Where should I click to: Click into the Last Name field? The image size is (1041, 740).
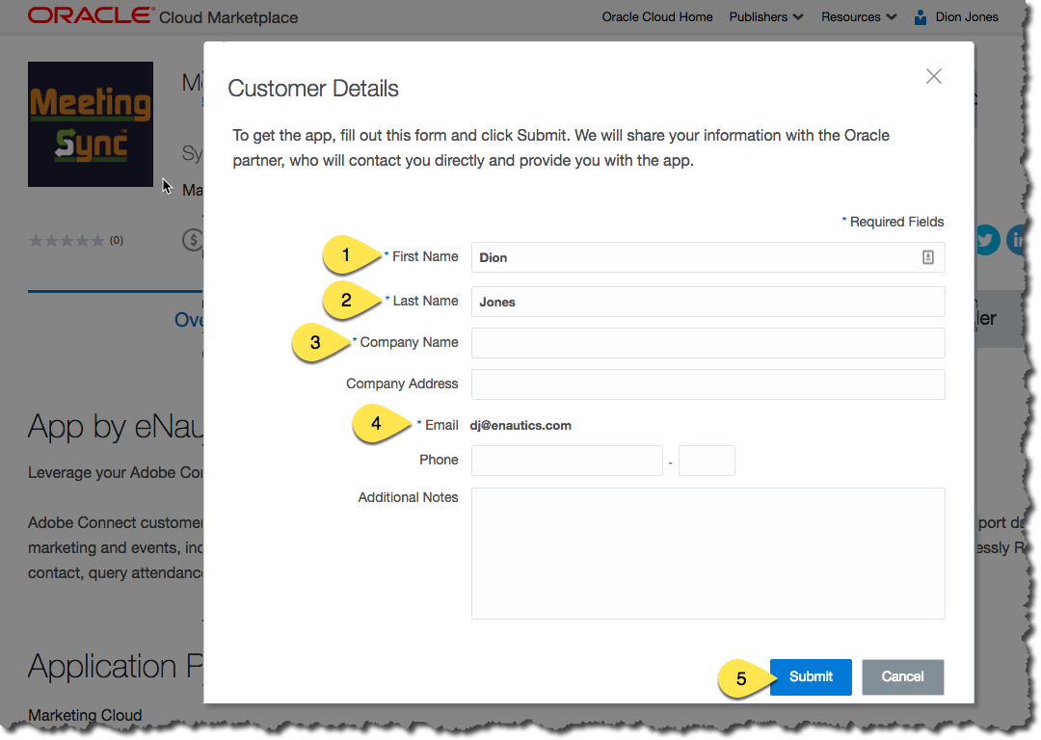tap(707, 302)
